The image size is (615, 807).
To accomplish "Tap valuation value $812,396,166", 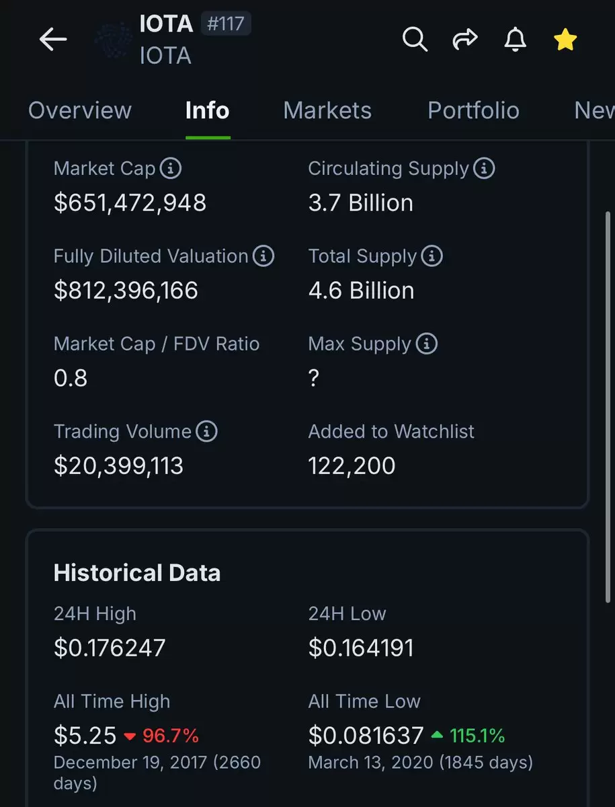I will click(x=126, y=291).
